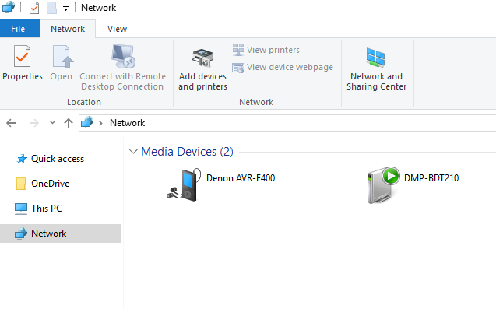Click the Forward arrow button
The height and width of the screenshot is (309, 496).
(33, 123)
